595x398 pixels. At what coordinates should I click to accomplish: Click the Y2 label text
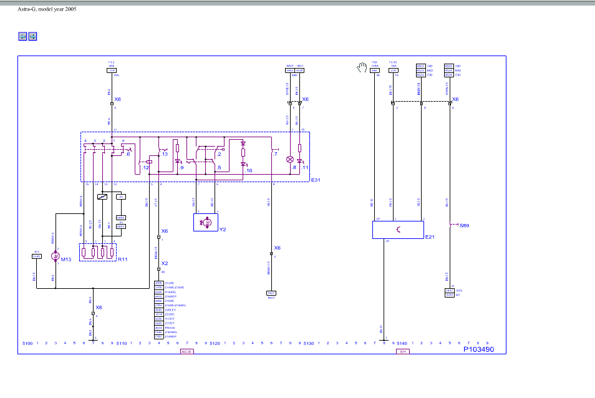(x=223, y=230)
